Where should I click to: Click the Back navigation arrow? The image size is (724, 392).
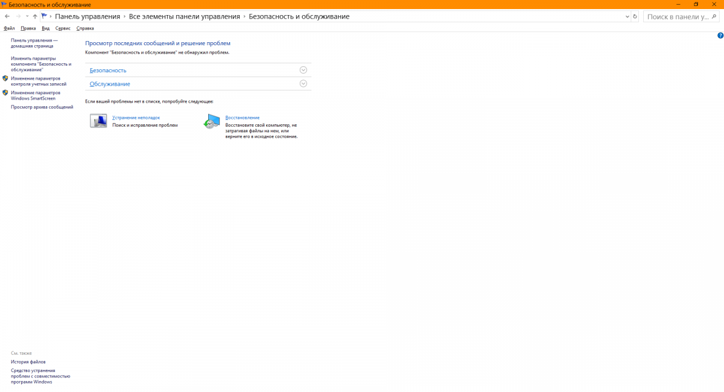click(7, 16)
